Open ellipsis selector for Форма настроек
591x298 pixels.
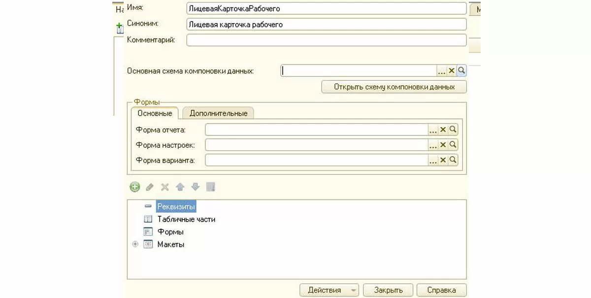pos(433,145)
